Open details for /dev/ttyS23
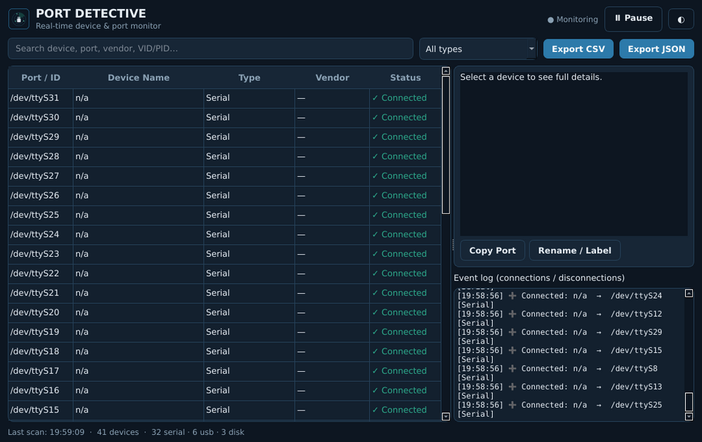 click(225, 254)
